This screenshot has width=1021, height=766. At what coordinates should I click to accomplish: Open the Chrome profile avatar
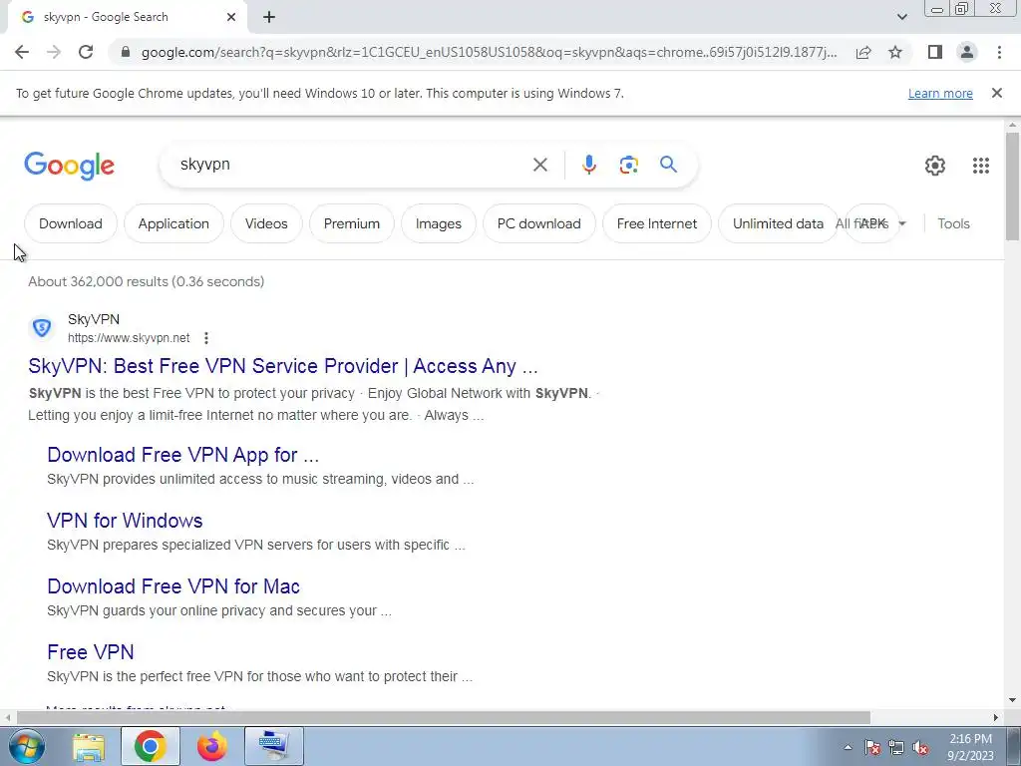click(967, 52)
